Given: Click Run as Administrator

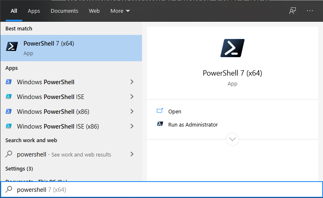Looking at the screenshot, I should pos(193,124).
